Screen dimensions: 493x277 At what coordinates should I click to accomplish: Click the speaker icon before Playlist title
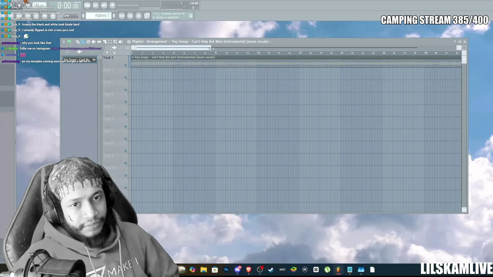(129, 42)
